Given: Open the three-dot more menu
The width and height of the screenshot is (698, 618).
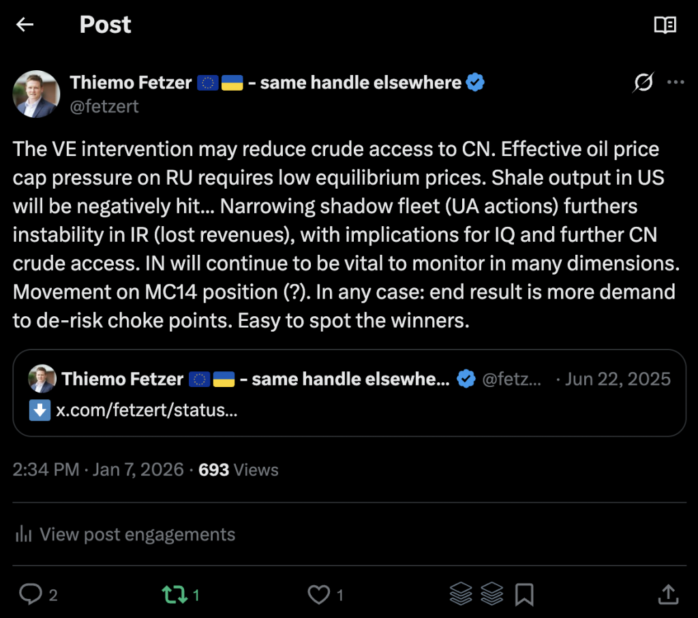Looking at the screenshot, I should 676,82.
